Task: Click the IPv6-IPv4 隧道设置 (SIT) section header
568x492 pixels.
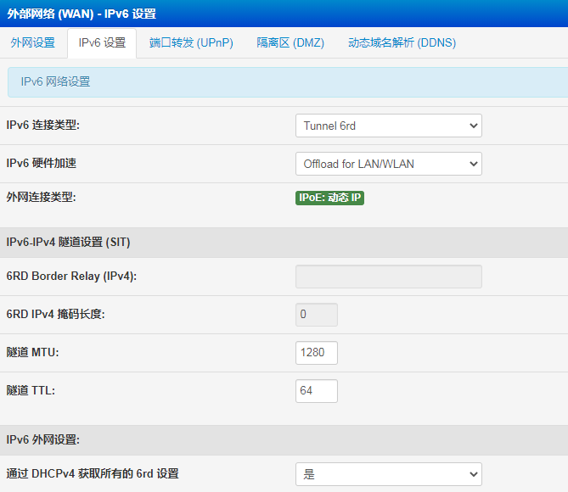Action: [68, 242]
